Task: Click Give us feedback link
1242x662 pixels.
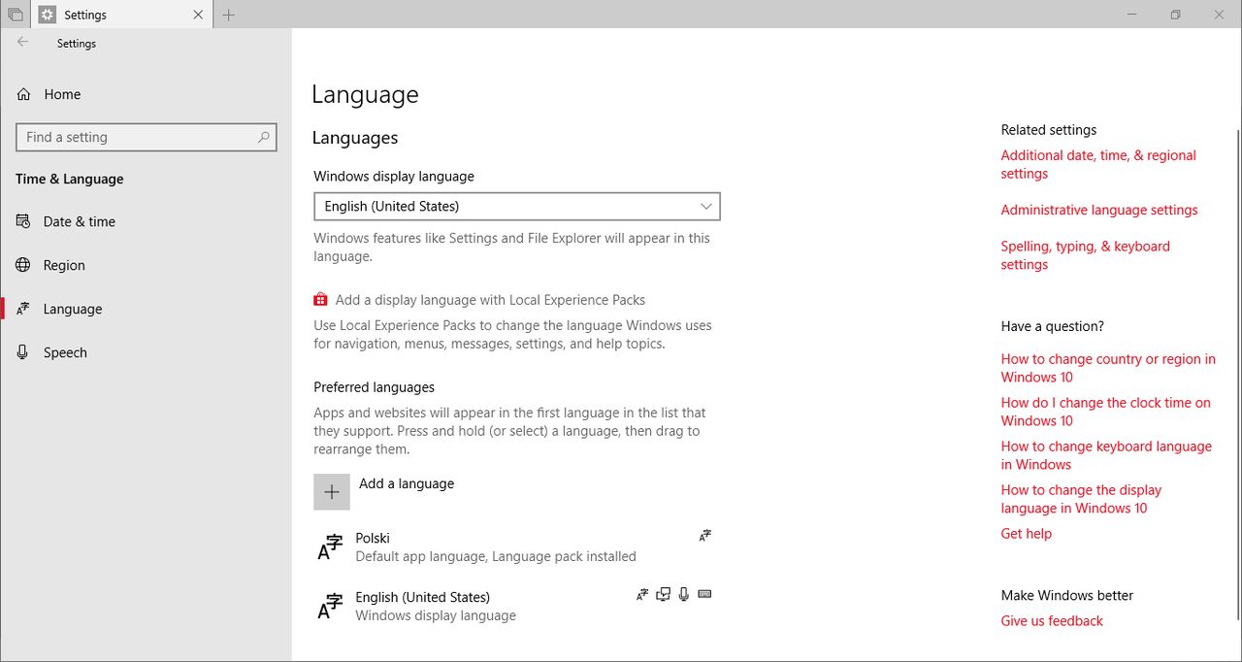Action: [1052, 621]
